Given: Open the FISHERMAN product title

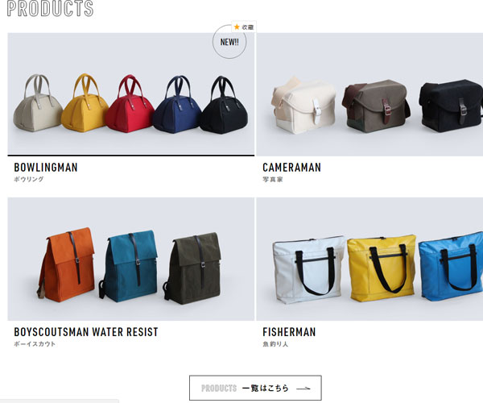Looking at the screenshot, I should pyautogui.click(x=289, y=332).
